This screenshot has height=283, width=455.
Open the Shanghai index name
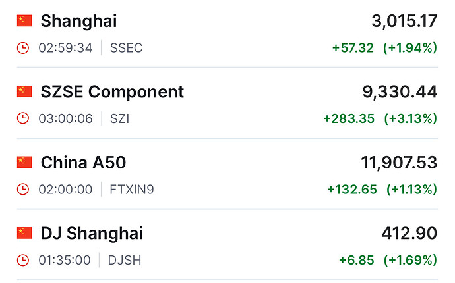click(78, 21)
